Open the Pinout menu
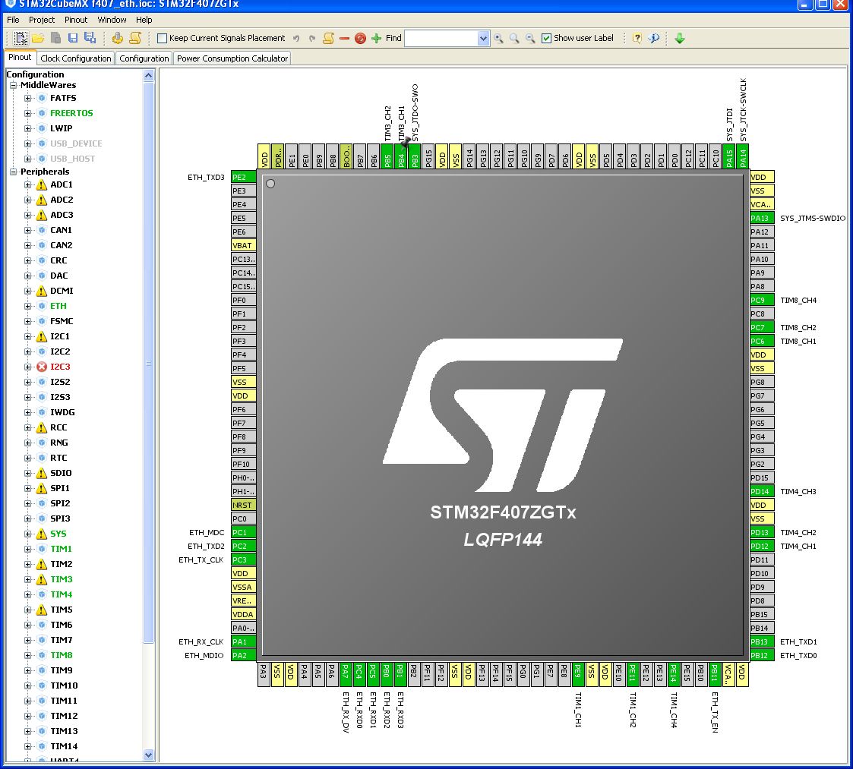 click(76, 20)
